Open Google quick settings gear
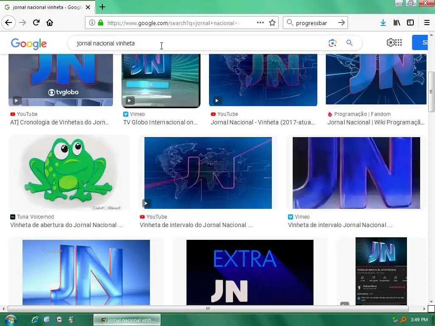Image resolution: width=435 pixels, height=326 pixels. (390, 42)
